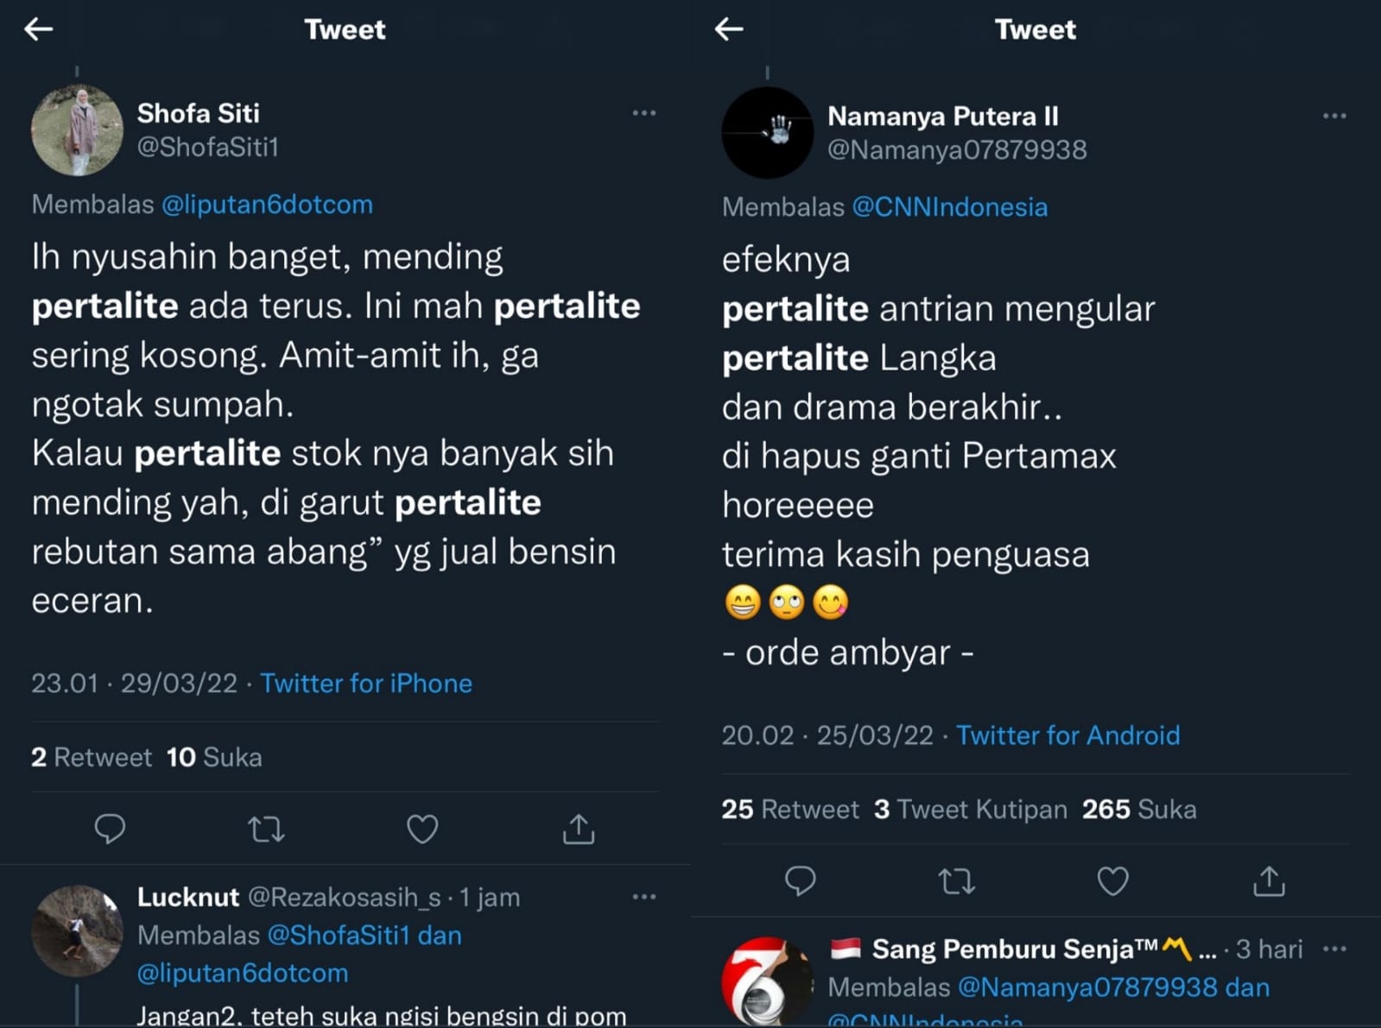Open the @liputan6dotcom mention link
1381x1028 pixels.
click(x=267, y=205)
